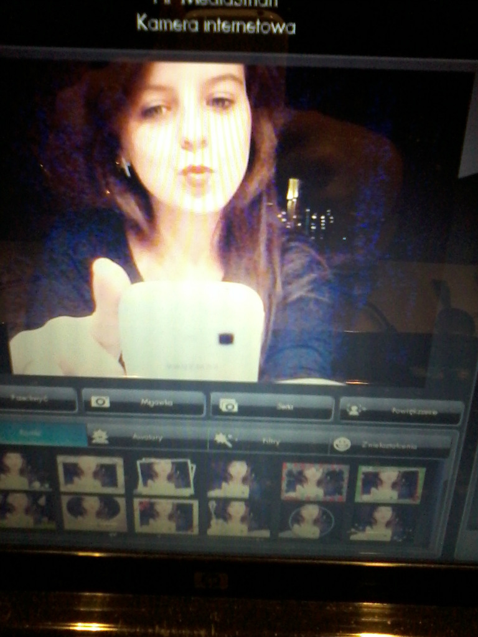Click the Seria burst camera icon
The width and height of the screenshot is (478, 637).
pos(228,405)
